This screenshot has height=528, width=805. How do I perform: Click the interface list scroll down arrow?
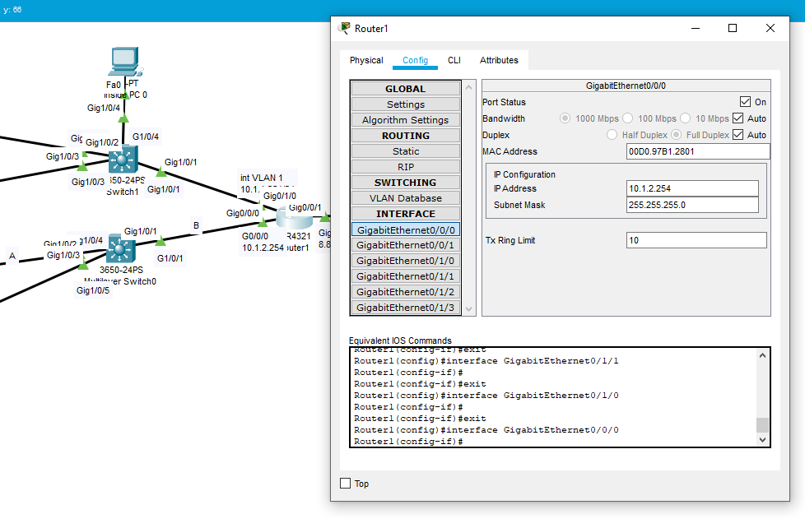click(468, 309)
